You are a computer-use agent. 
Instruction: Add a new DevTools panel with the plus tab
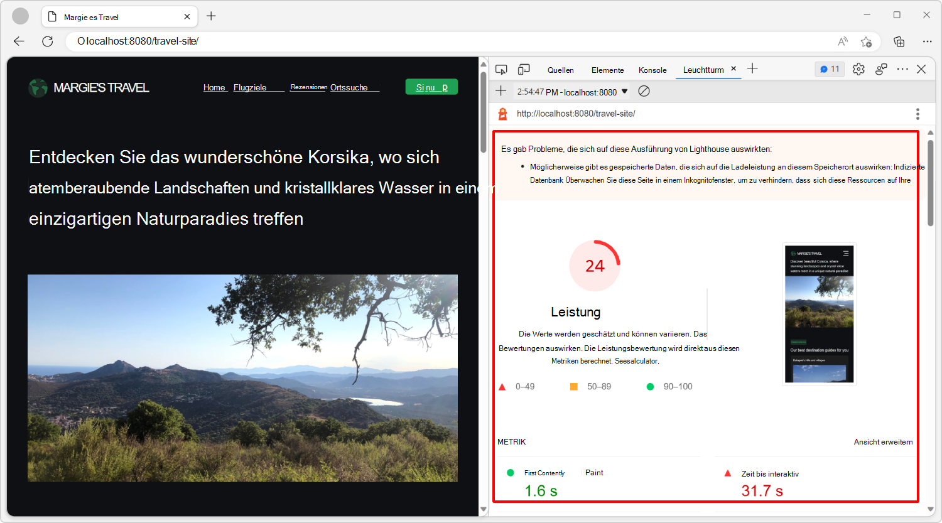[752, 69]
